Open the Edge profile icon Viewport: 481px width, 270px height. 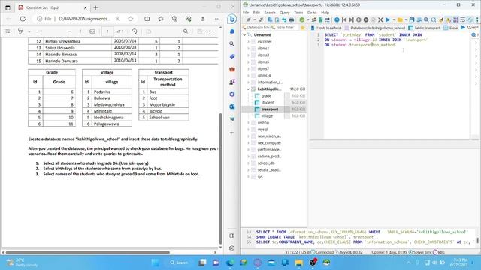[203, 19]
